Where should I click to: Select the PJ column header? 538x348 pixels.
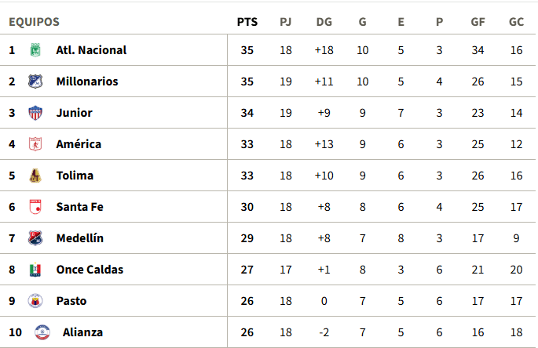tap(285, 22)
